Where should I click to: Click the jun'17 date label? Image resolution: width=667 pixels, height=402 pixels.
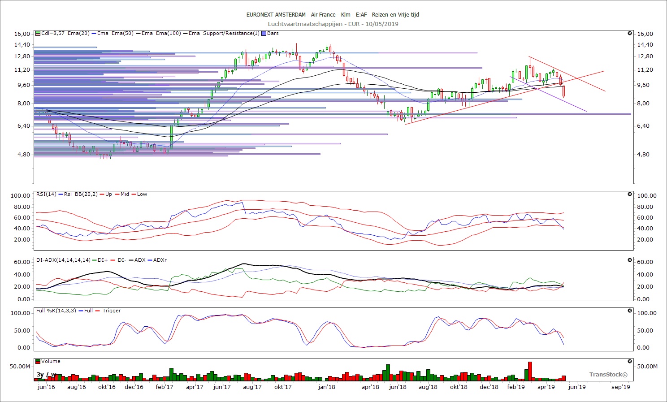tap(222, 387)
